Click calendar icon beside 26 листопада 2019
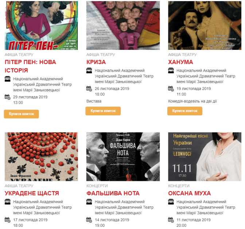 pyautogui.click(x=89, y=88)
